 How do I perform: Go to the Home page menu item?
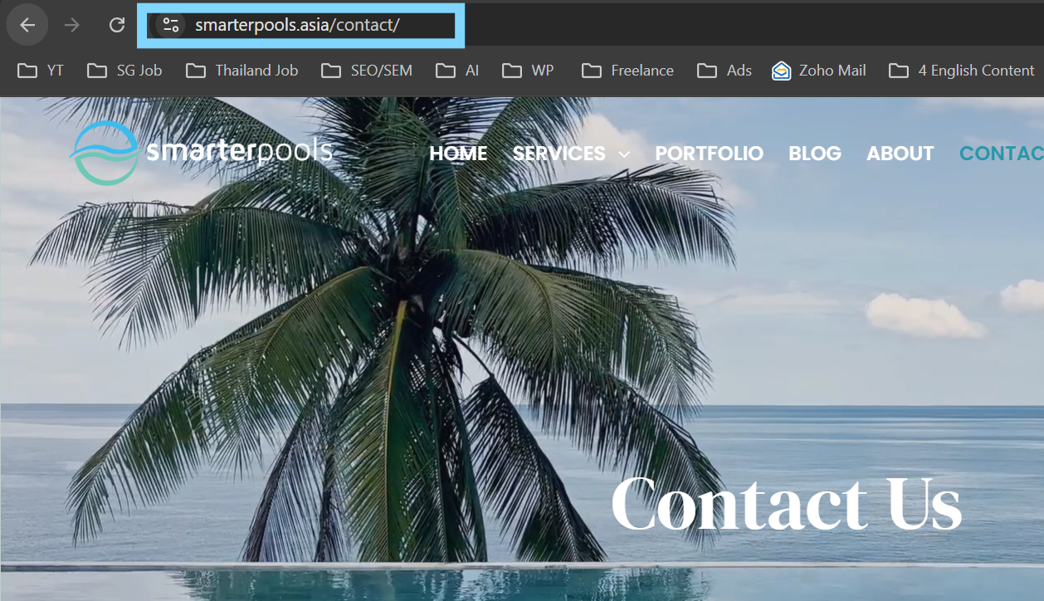tap(458, 154)
